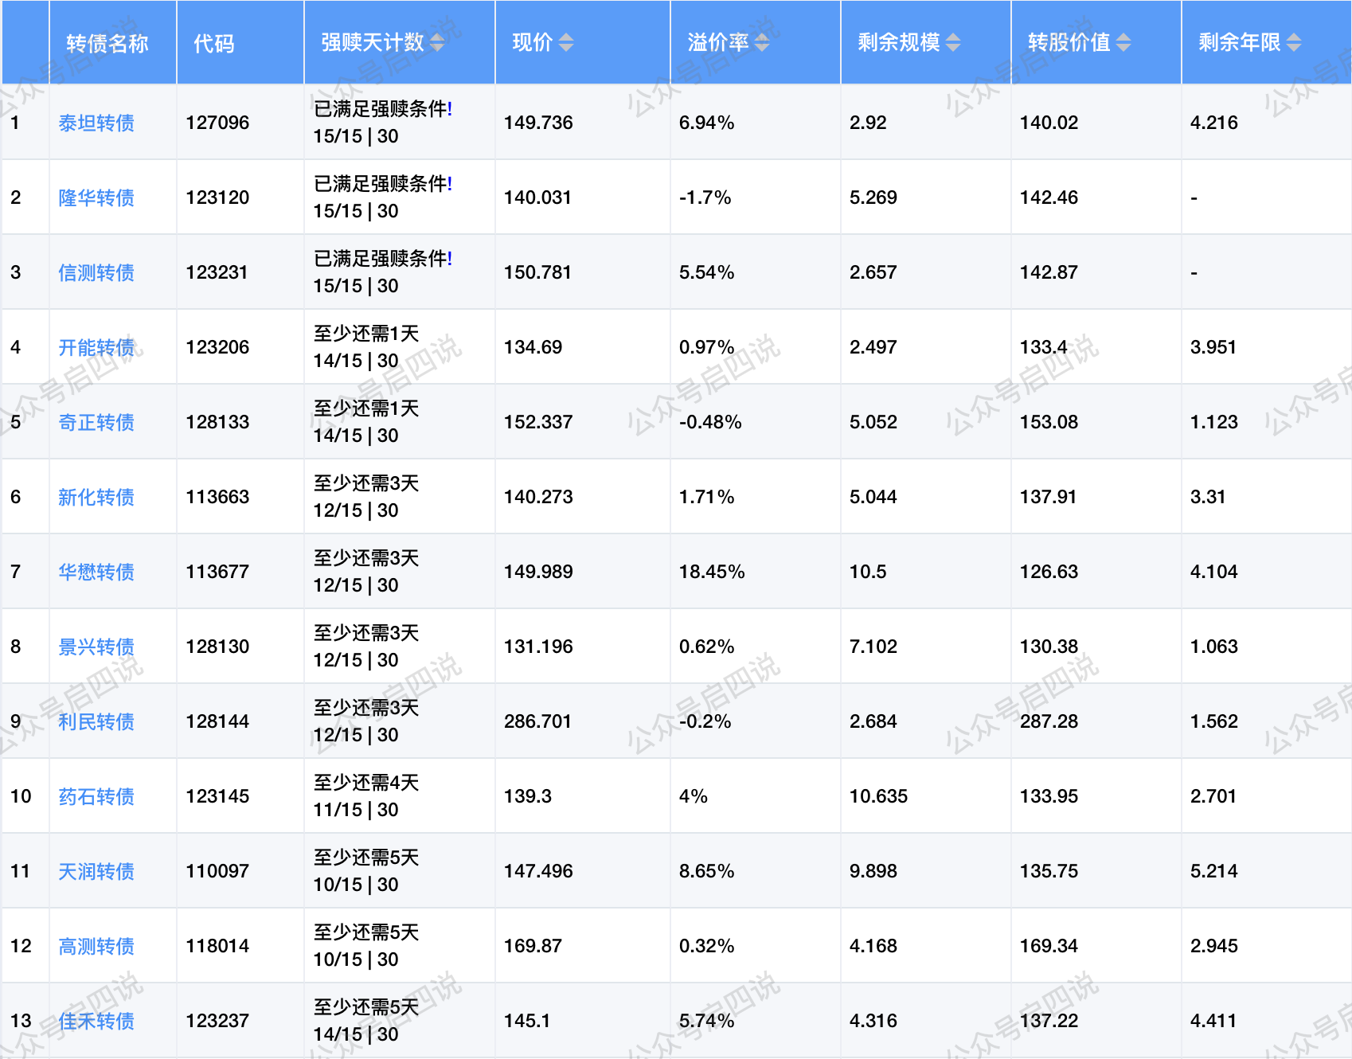Click the 现价 sort arrows icon
1352x1059 pixels.
coord(565,43)
